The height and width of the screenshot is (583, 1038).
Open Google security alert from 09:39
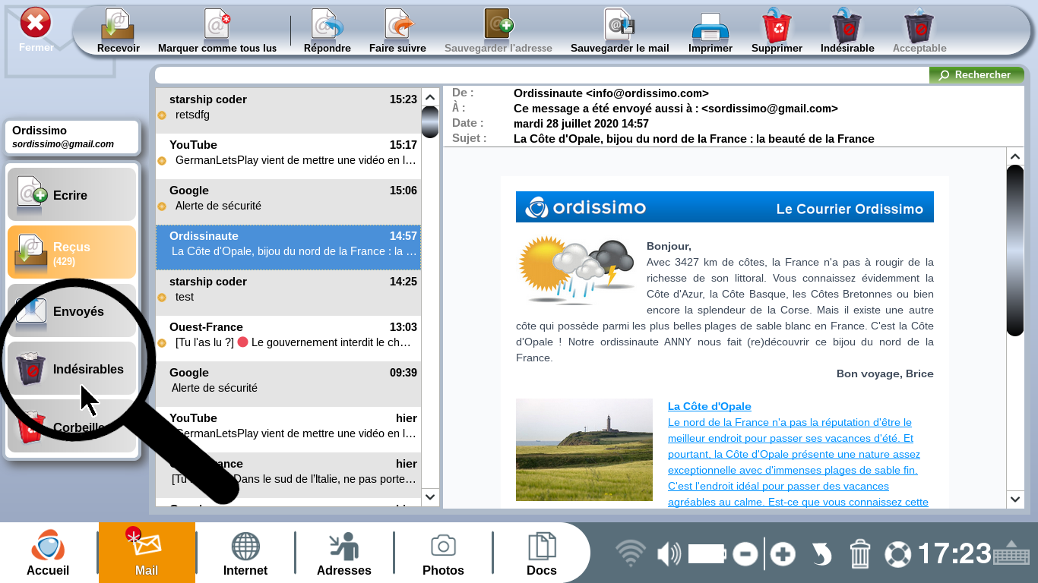click(288, 384)
